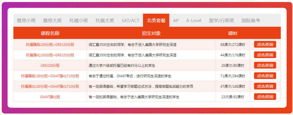Viewport: 293px width, 115px height.
Task: Open course 托福精品100分班+GRE320分班
Action: point(50,45)
